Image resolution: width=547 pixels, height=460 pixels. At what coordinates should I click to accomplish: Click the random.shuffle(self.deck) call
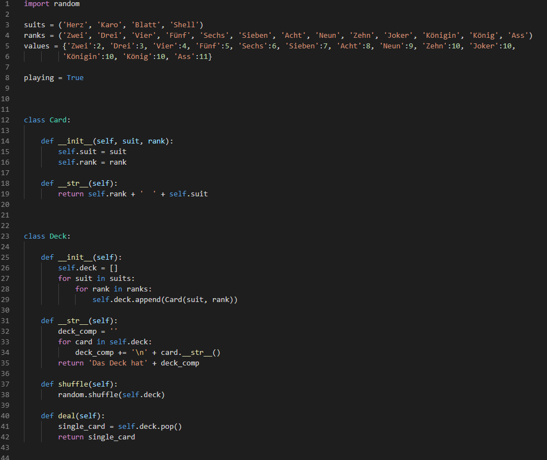pos(111,395)
